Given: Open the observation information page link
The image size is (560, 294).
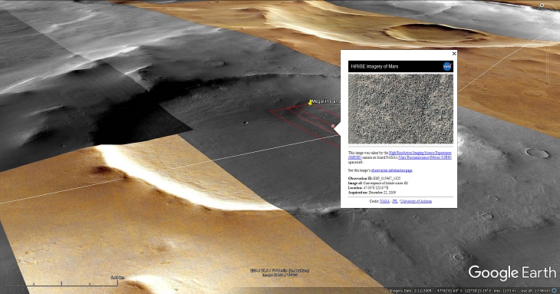Looking at the screenshot, I should click(x=392, y=170).
